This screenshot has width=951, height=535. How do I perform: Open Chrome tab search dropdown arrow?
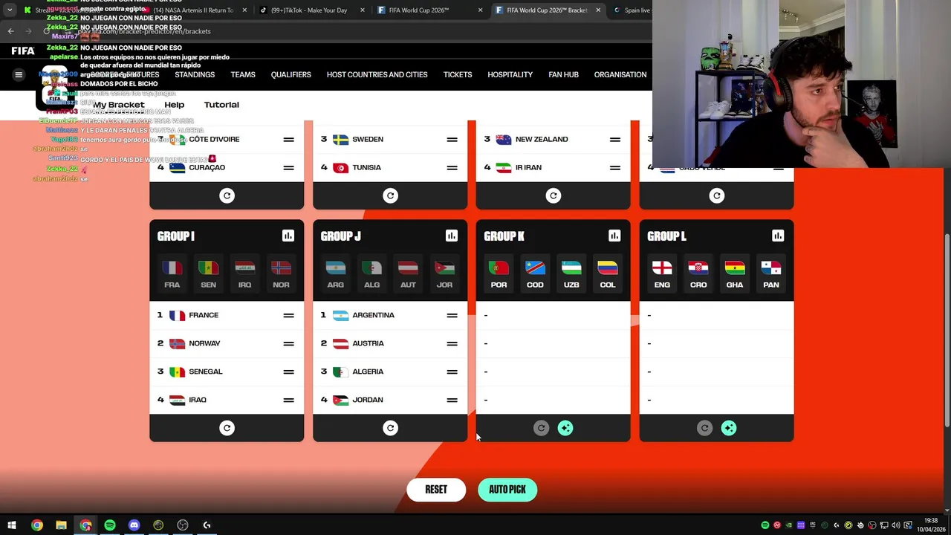pos(10,10)
